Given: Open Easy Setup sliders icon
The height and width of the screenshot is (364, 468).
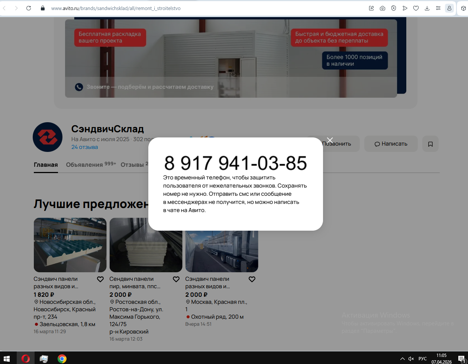Looking at the screenshot, I should pyautogui.click(x=438, y=8).
